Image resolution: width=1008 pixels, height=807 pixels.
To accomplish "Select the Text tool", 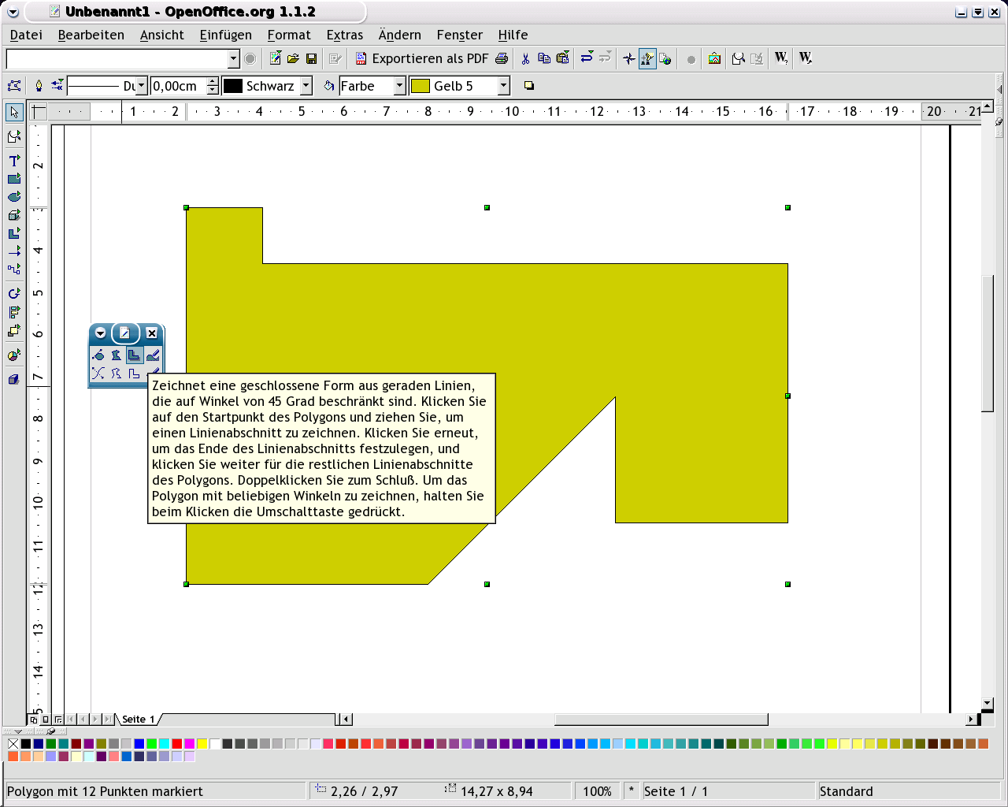I will coord(14,160).
